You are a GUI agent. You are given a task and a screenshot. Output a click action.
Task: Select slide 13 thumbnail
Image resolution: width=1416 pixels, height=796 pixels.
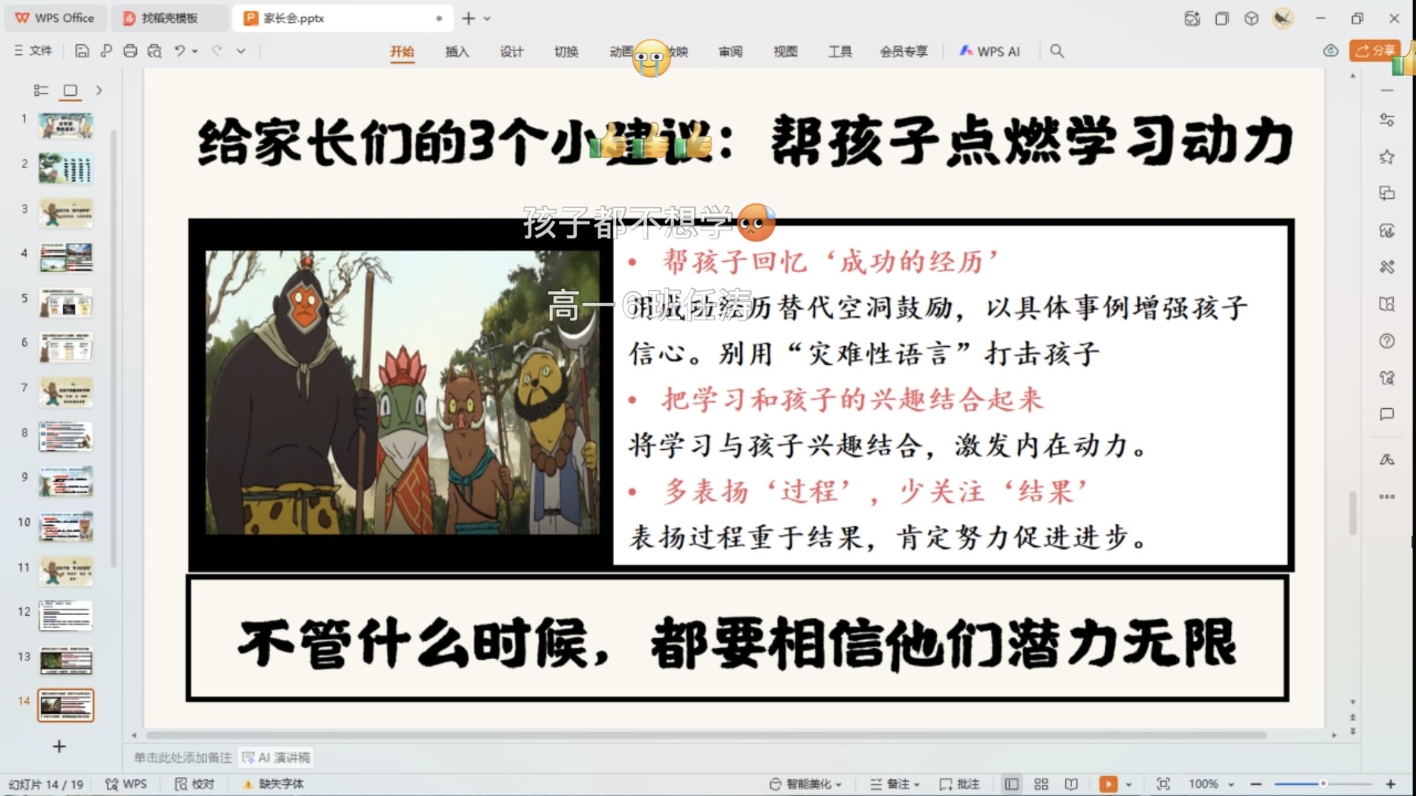(66, 661)
